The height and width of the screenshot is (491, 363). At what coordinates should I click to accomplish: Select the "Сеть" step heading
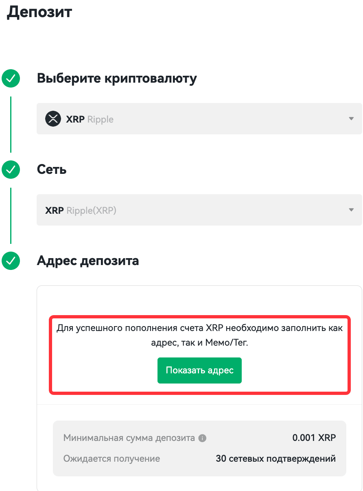[x=52, y=169]
